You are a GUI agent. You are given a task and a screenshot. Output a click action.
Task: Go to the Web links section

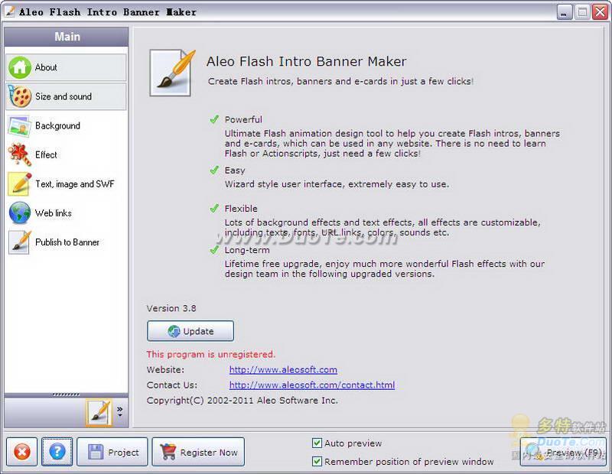point(53,213)
